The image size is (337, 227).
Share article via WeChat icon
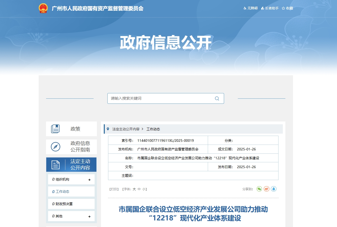259,189
